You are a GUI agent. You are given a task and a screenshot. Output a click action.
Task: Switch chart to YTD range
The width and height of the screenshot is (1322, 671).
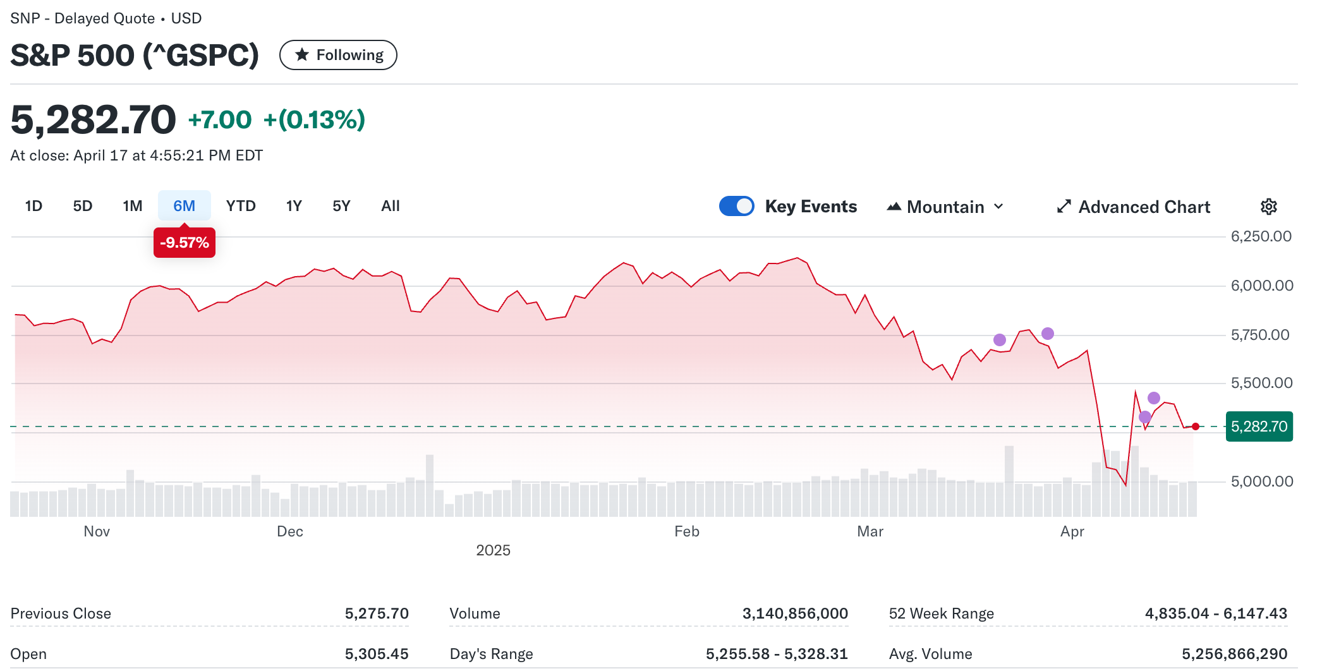(241, 206)
